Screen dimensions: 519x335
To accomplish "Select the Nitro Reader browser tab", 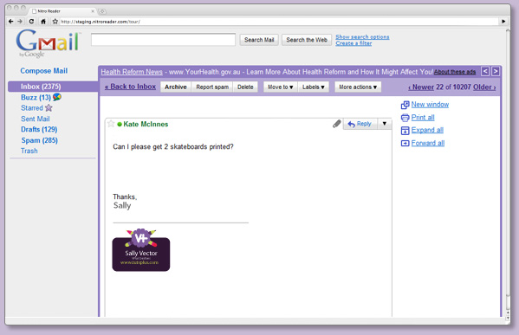I will [62, 11].
